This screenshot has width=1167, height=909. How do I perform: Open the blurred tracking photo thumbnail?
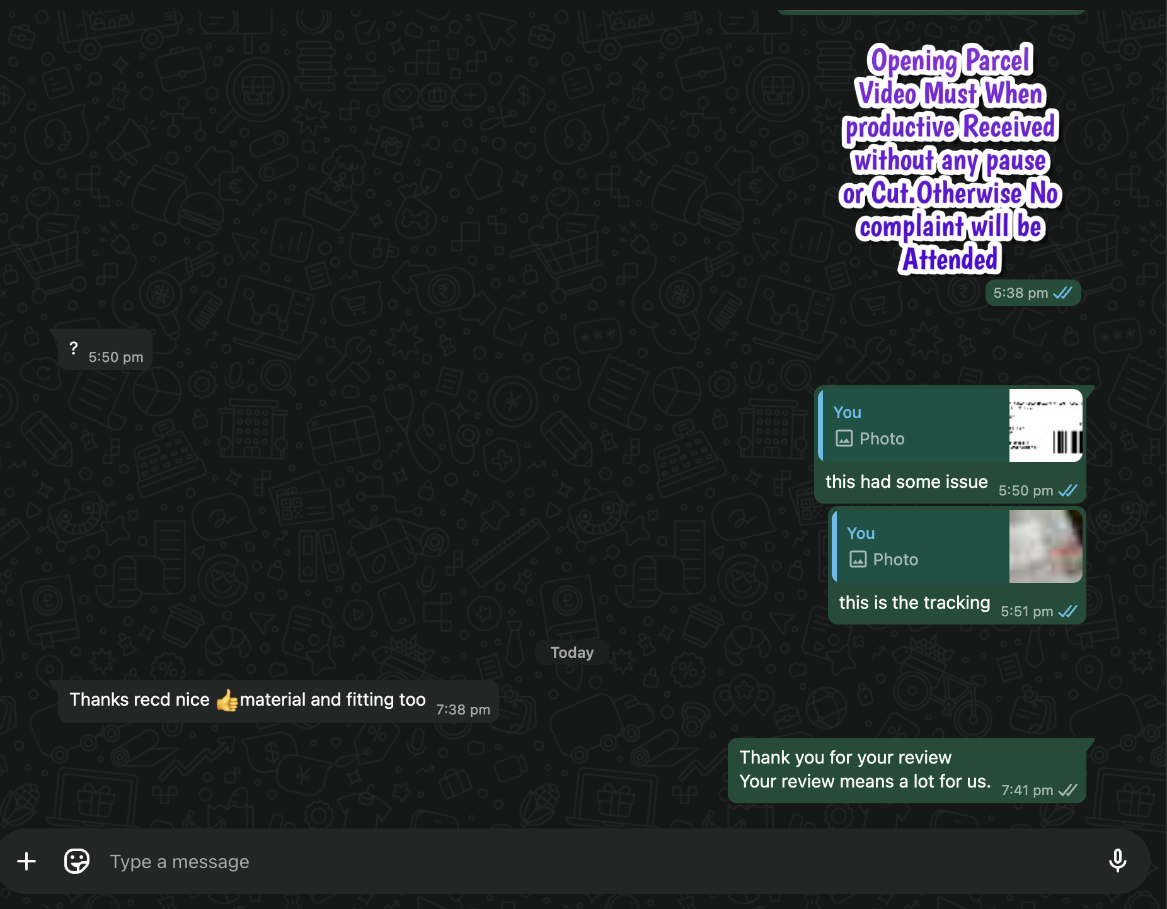coord(1045,546)
